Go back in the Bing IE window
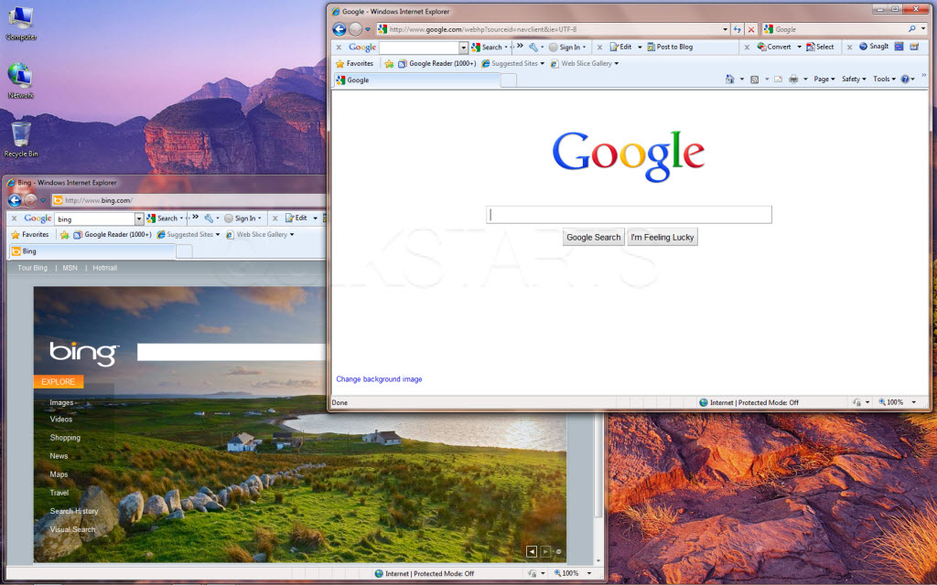This screenshot has height=585, width=937. click(15, 200)
